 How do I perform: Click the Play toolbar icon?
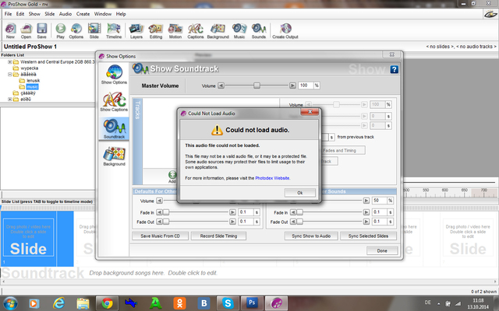tap(61, 31)
